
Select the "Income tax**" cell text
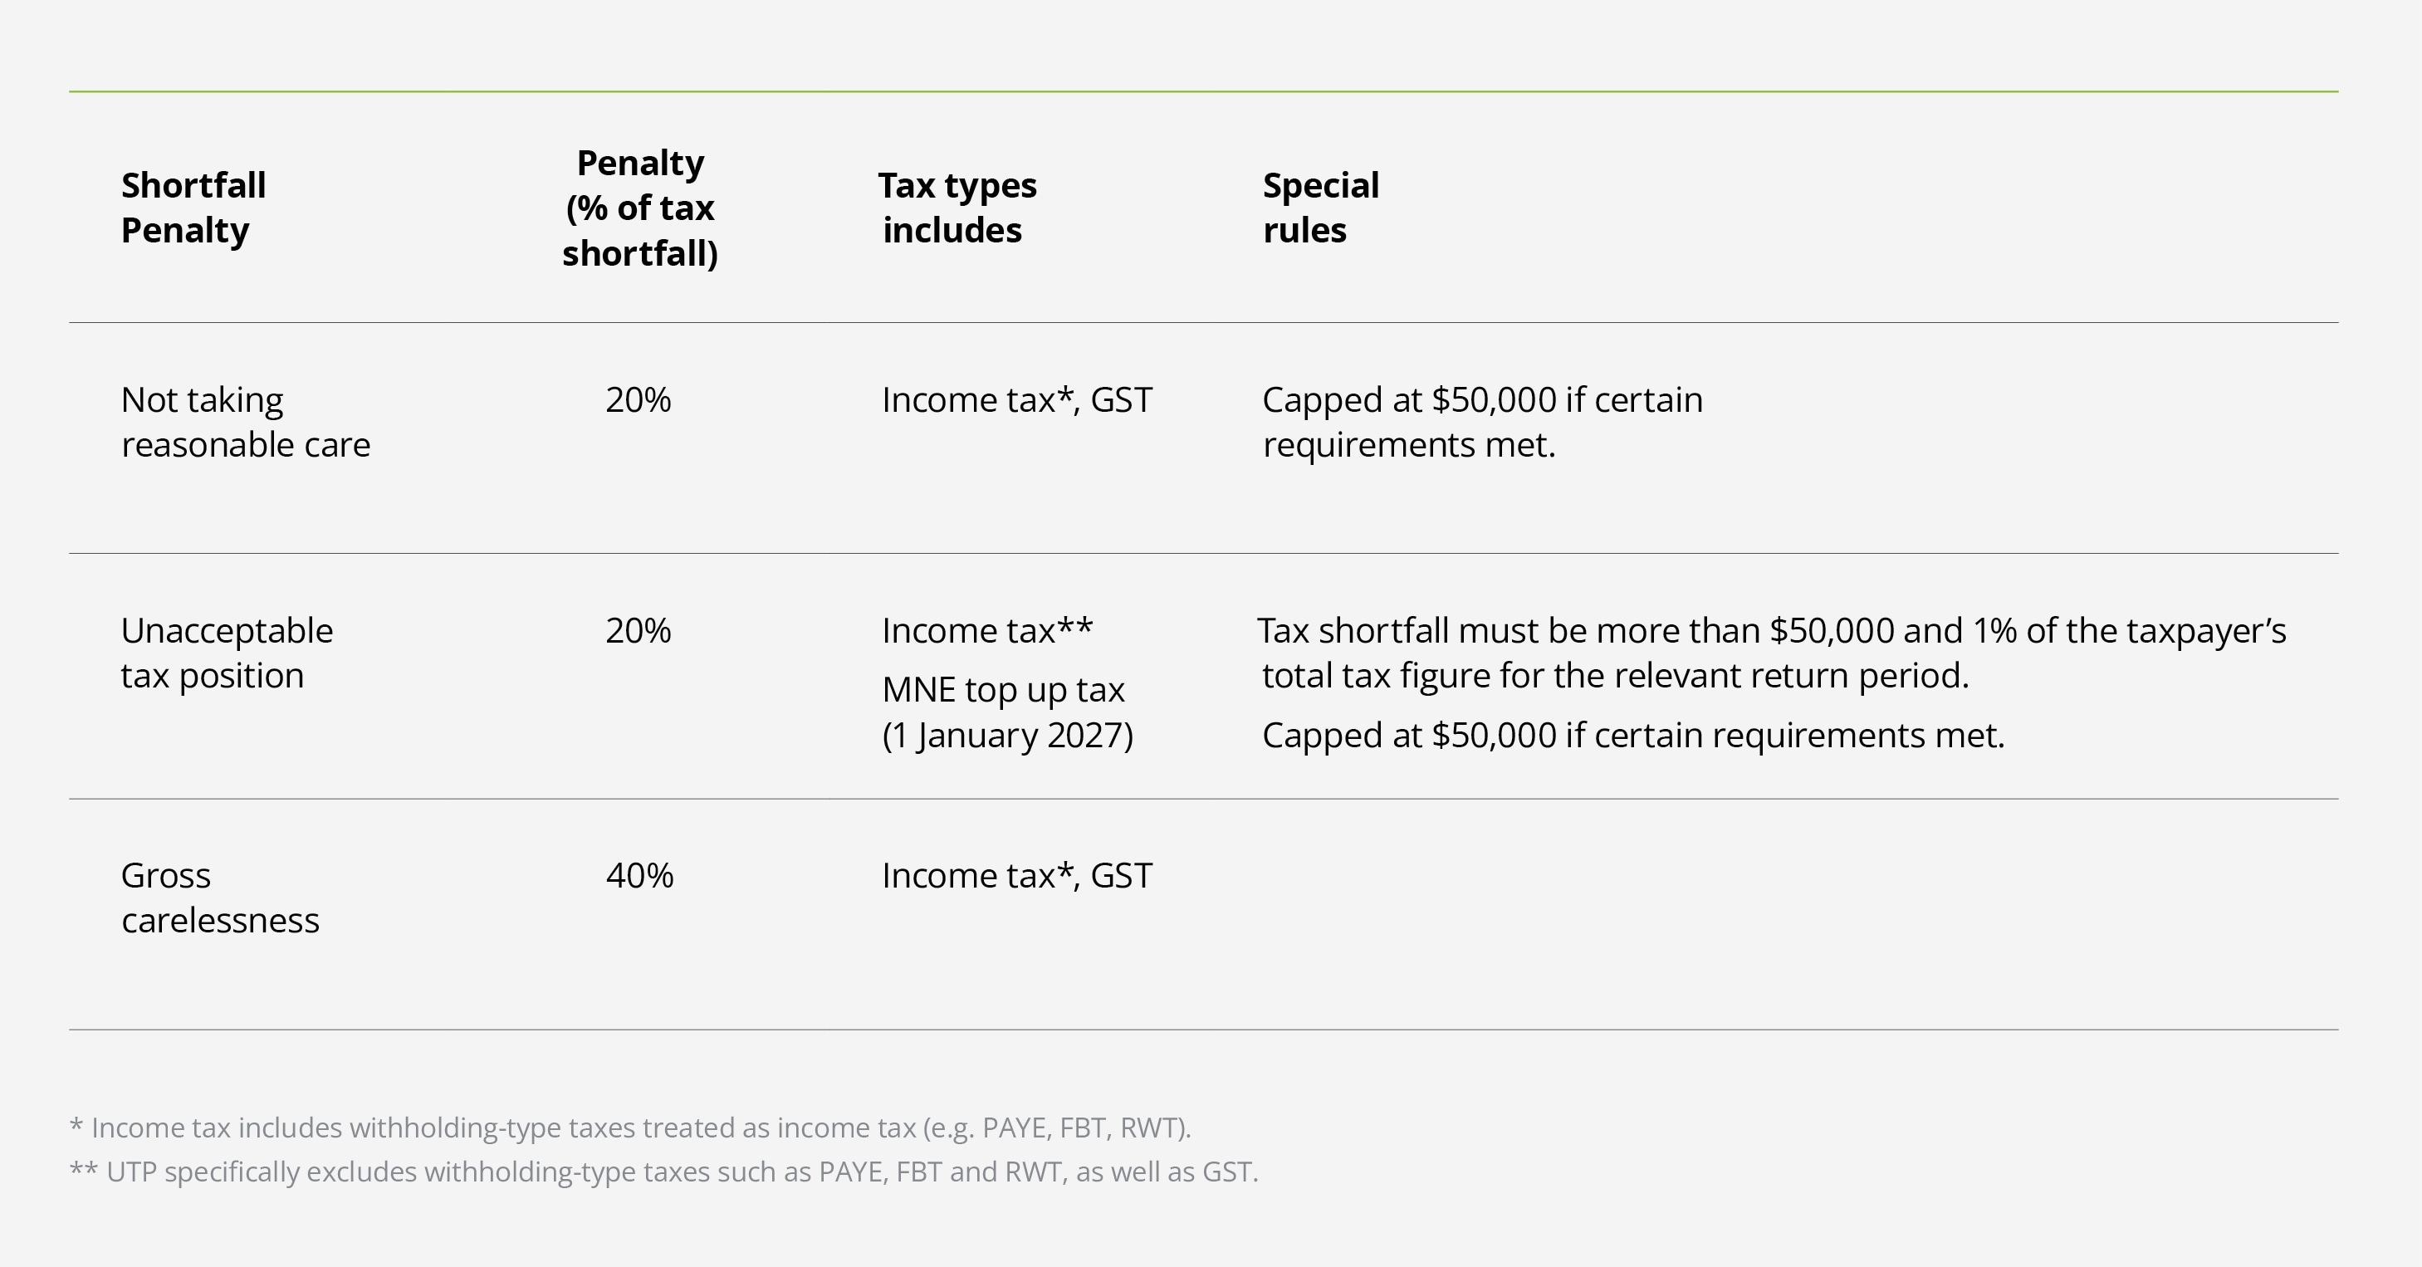pyautogui.click(x=987, y=631)
